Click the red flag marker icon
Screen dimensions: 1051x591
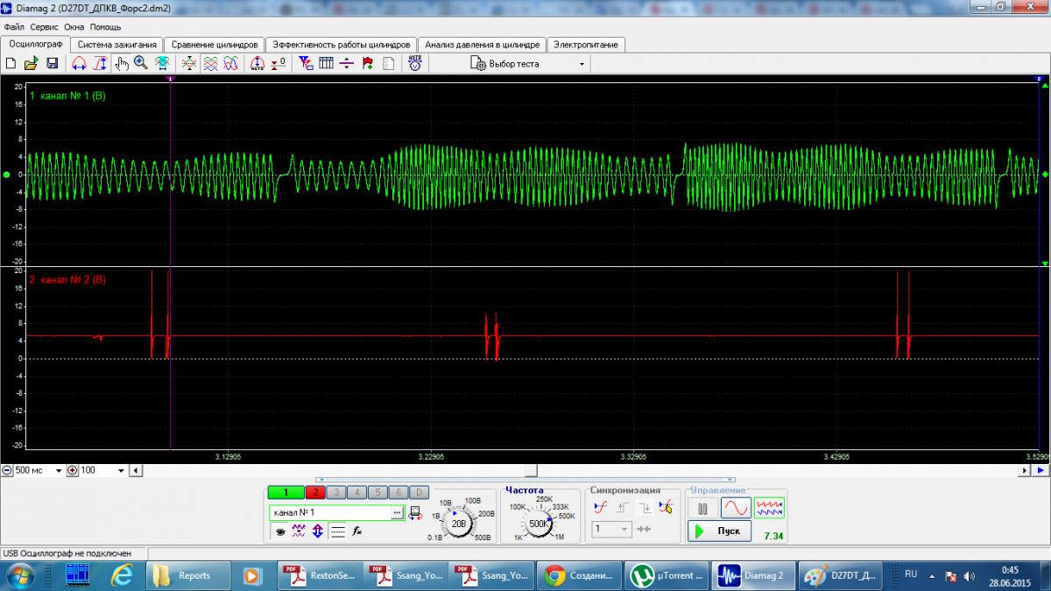[x=367, y=64]
